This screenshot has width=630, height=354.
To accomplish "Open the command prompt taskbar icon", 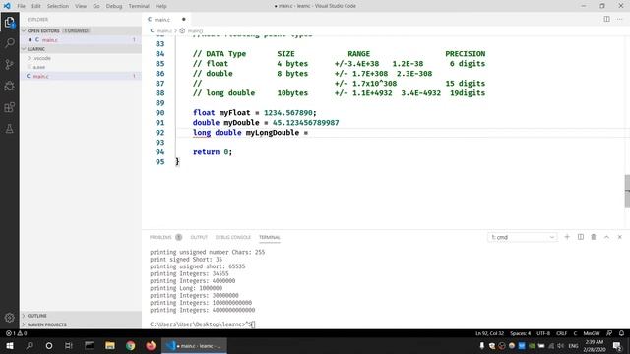I will pos(90,345).
